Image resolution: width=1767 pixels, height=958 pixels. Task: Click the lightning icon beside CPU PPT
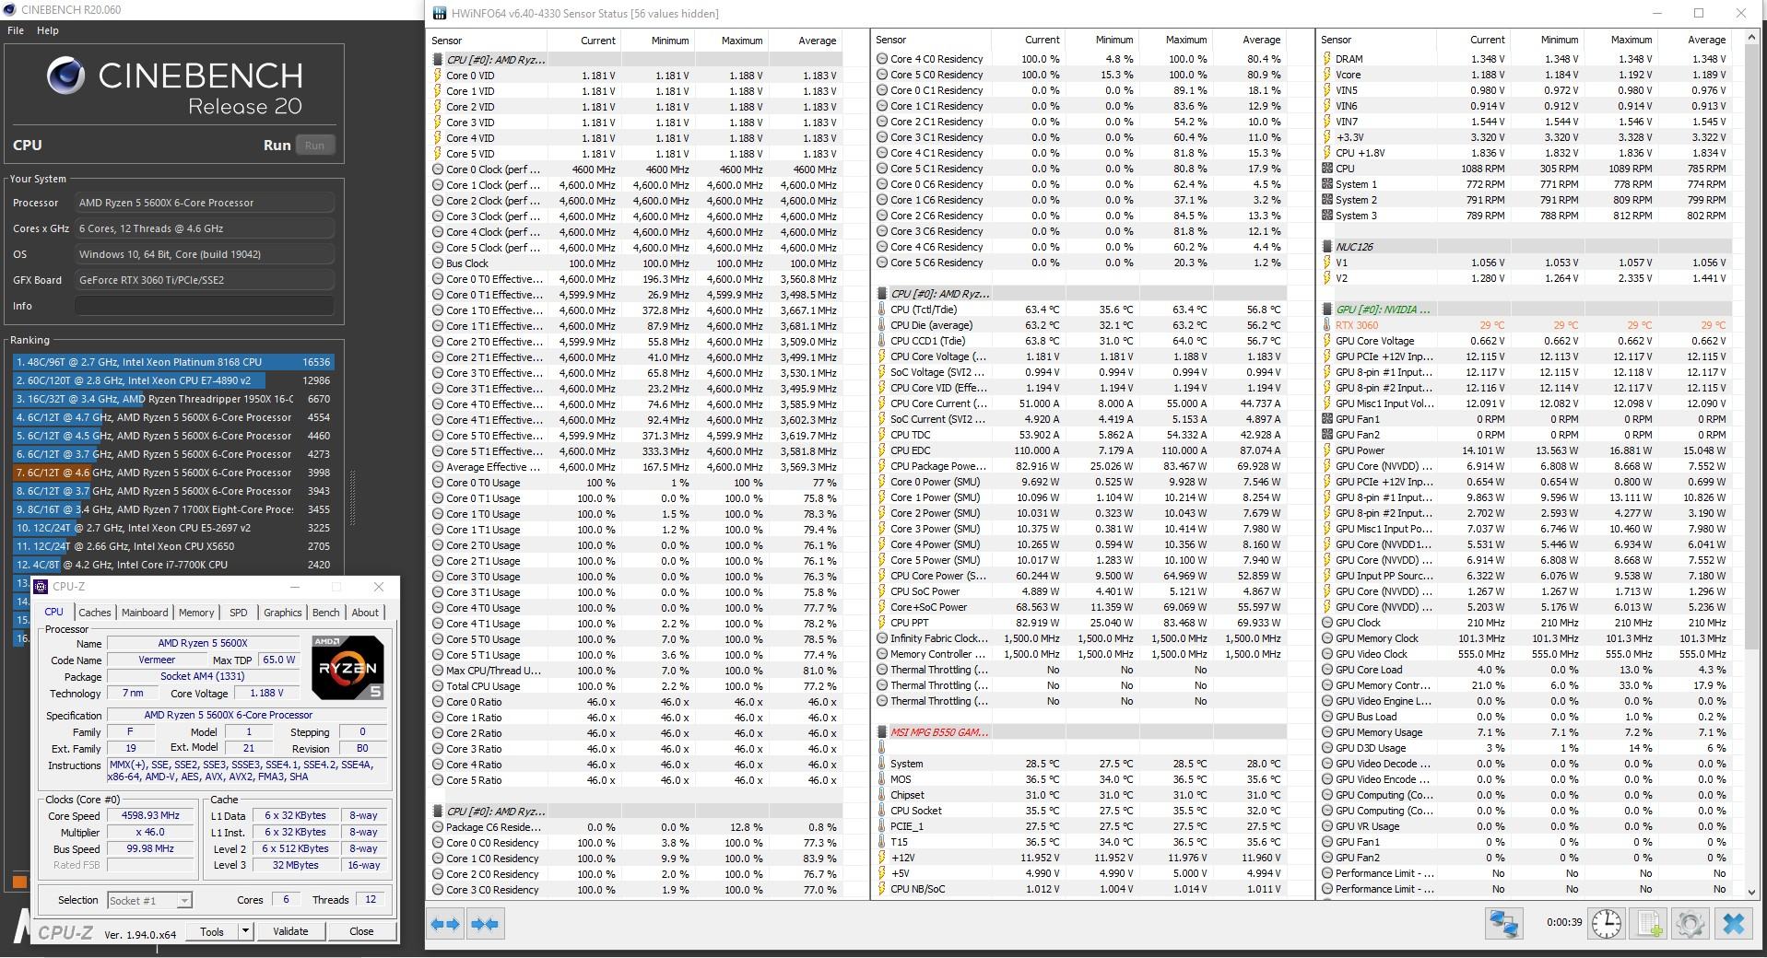[x=882, y=623]
